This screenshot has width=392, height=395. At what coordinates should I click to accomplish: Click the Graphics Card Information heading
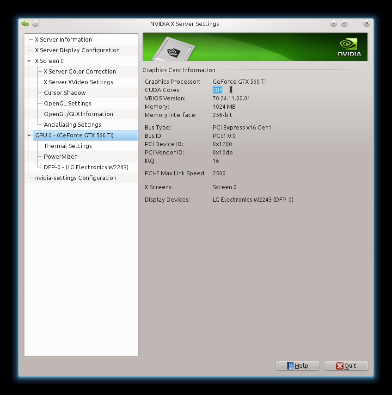pyautogui.click(x=179, y=70)
